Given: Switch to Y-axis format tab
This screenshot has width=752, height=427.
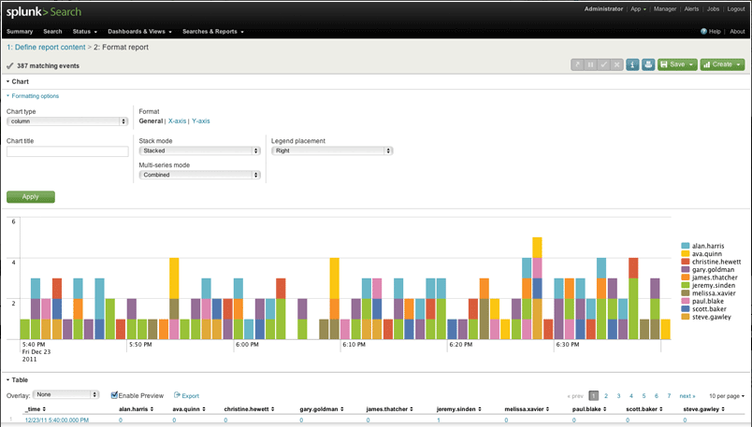Looking at the screenshot, I should click(200, 121).
